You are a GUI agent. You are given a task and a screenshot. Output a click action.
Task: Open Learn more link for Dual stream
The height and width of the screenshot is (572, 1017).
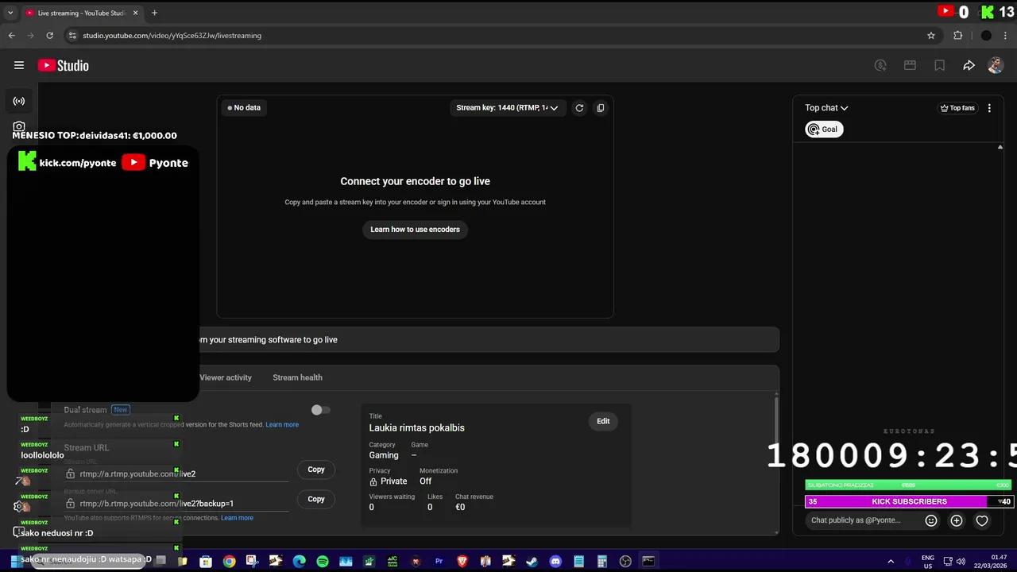pos(282,425)
